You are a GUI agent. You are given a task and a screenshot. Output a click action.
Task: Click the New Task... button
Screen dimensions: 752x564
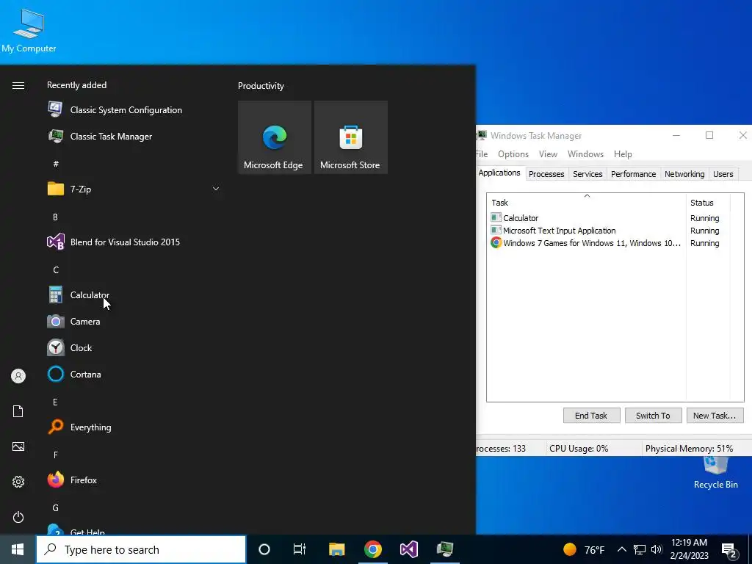[715, 416]
